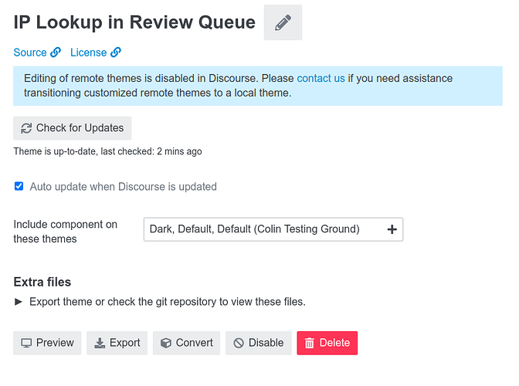Click the Disable button
This screenshot has height=386, width=519.
coord(259,343)
